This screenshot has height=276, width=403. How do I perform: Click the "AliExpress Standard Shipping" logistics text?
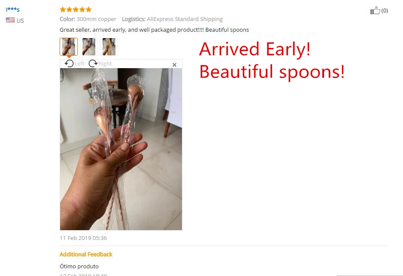[x=185, y=19]
